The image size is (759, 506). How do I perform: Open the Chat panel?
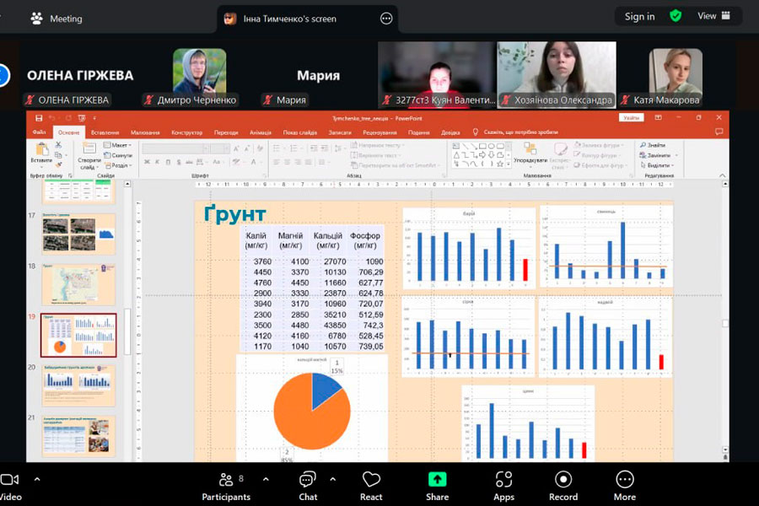308,485
